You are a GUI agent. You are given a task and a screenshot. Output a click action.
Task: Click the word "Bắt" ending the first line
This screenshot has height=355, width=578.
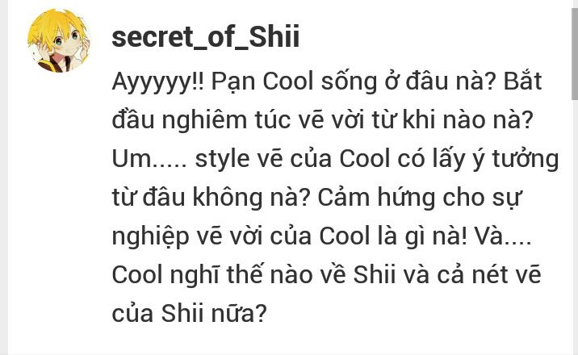coord(522,81)
